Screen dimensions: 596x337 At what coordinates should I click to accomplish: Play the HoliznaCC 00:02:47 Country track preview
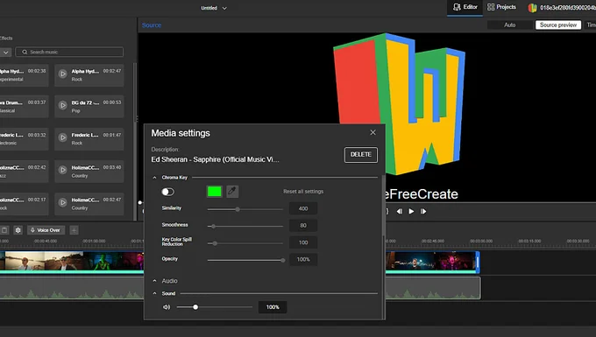63,202
